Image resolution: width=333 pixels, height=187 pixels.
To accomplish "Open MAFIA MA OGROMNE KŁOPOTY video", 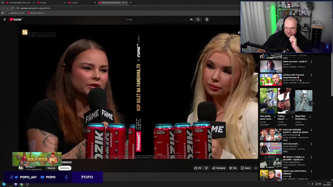I will click(x=271, y=134).
